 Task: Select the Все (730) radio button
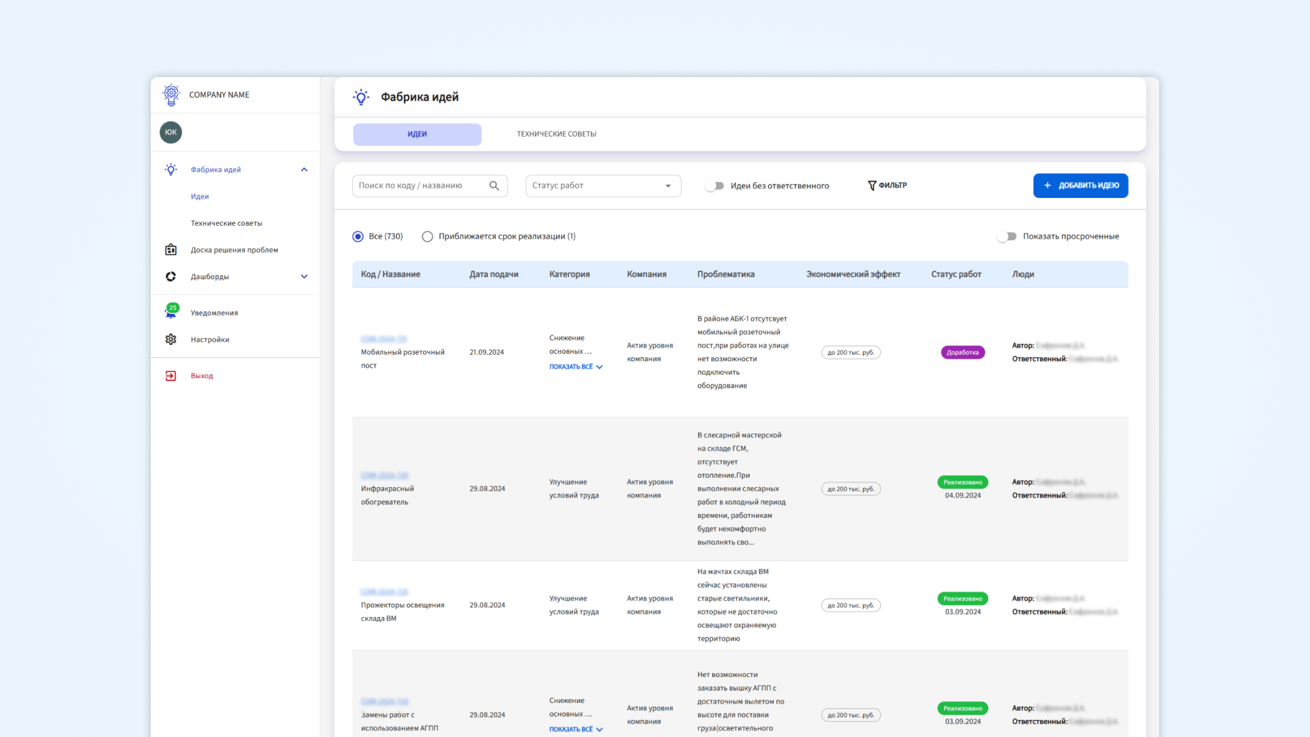[358, 236]
